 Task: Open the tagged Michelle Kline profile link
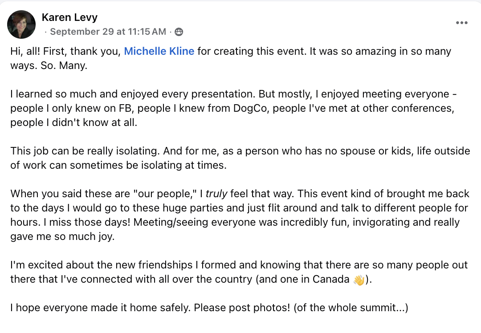(x=159, y=51)
